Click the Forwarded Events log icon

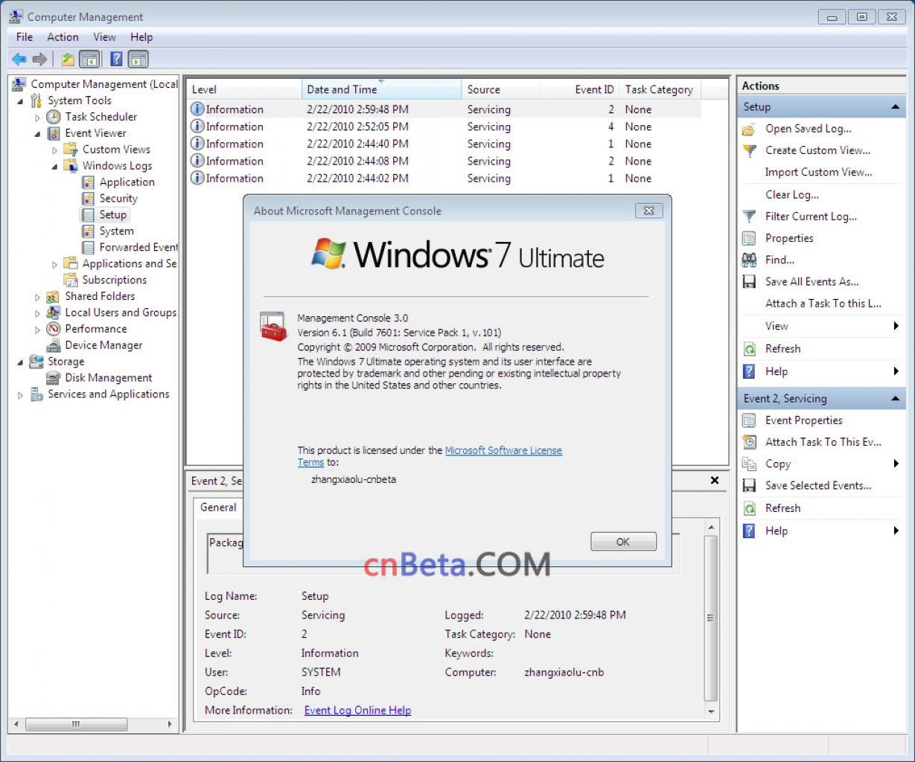88,248
